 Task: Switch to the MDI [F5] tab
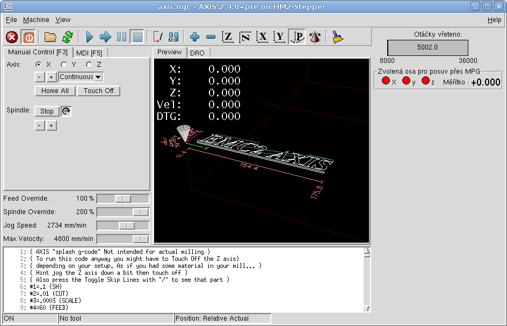click(x=89, y=53)
